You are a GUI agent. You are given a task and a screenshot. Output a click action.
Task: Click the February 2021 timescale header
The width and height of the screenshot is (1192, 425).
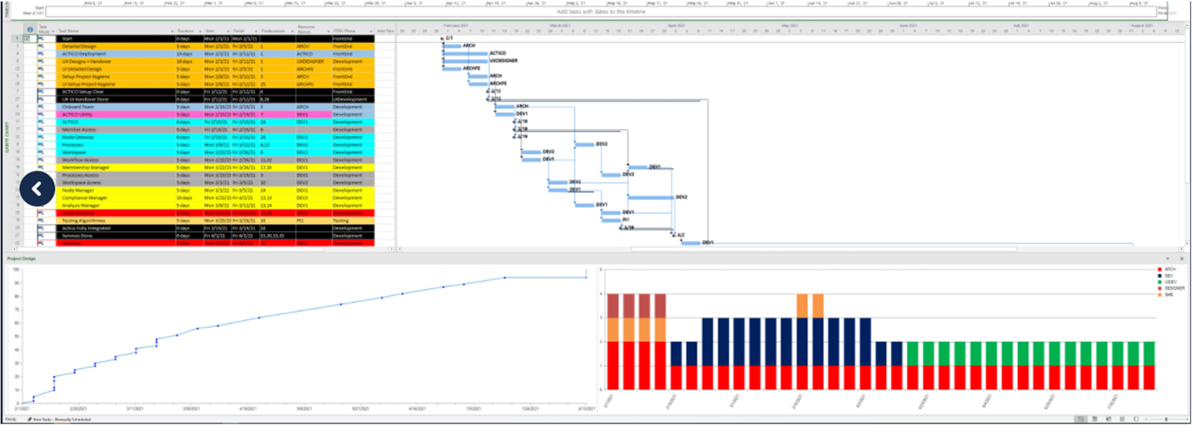coord(457,26)
